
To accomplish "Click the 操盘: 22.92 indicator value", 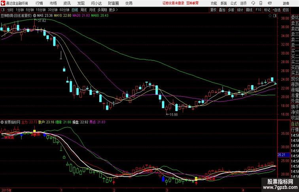I will pyautogui.click(x=80, y=122).
